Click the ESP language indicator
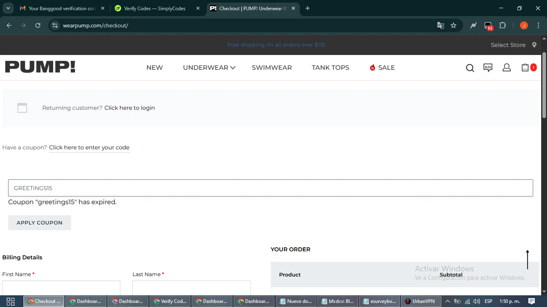547x307 pixels. pos(488,302)
